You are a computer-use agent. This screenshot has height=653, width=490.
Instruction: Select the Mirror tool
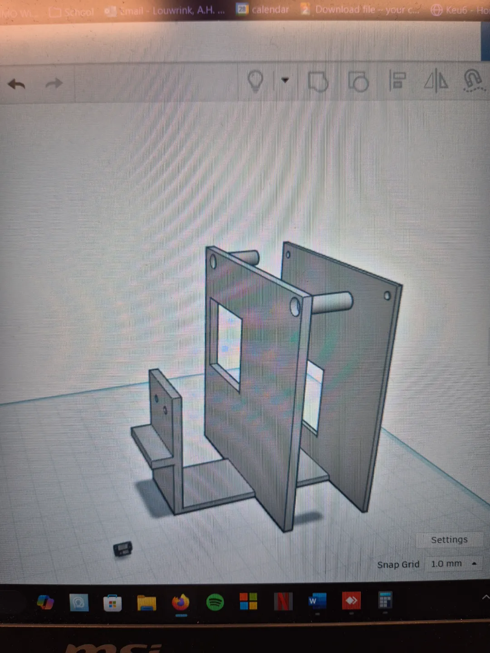436,81
